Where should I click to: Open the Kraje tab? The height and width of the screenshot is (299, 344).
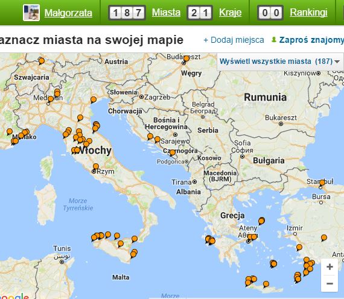click(230, 13)
